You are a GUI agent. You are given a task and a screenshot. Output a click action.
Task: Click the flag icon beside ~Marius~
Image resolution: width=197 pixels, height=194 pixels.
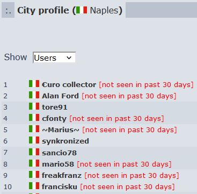34,129
